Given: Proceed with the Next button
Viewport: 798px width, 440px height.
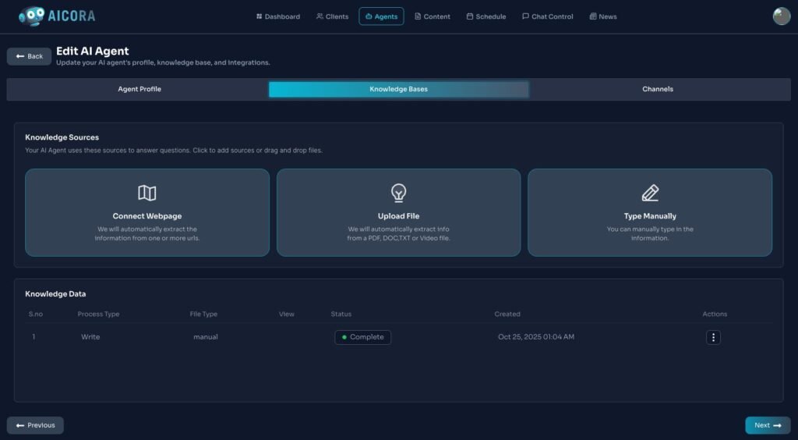Looking at the screenshot, I should 768,425.
